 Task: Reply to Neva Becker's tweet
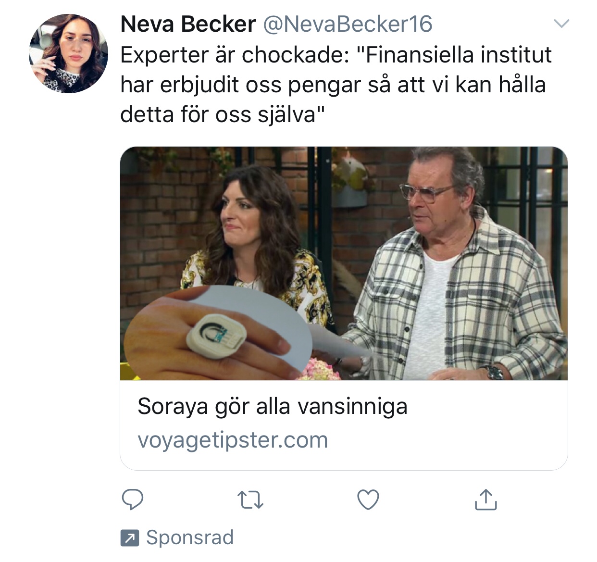pyautogui.click(x=132, y=500)
